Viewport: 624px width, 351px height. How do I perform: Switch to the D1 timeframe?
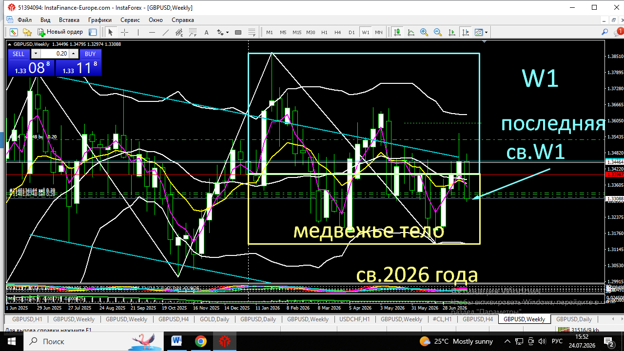[x=351, y=32]
